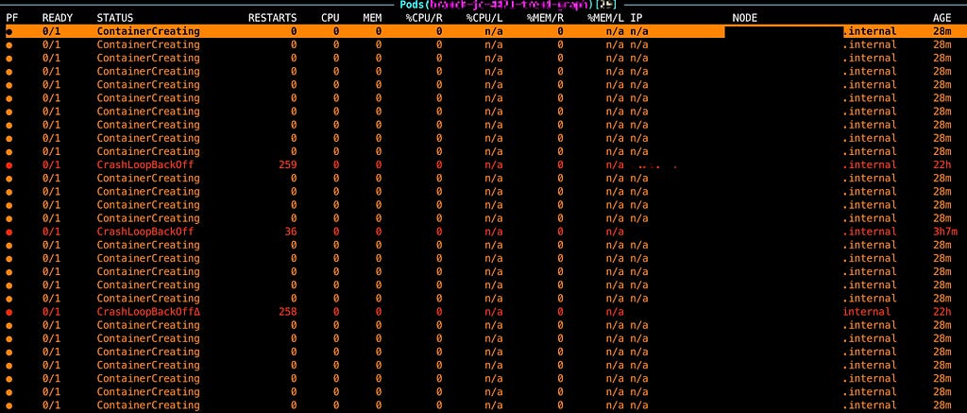Screen dimensions: 967x413
Task: Select the %CPU/R column header
Action: pyautogui.click(x=424, y=18)
